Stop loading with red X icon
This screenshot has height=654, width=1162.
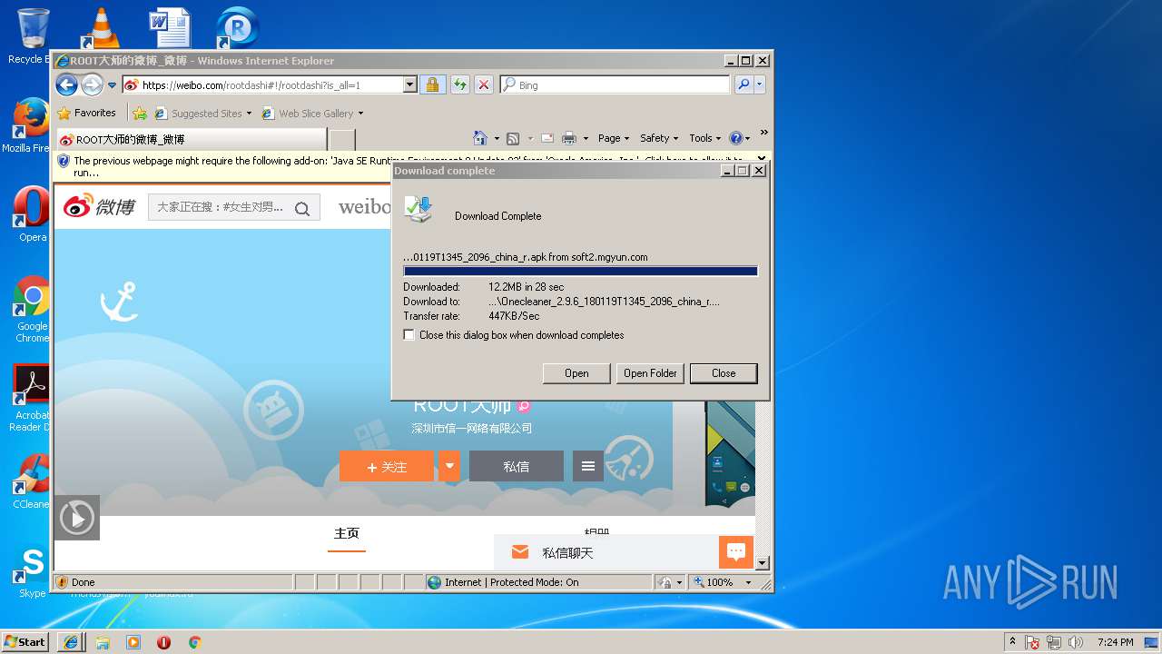coord(484,84)
